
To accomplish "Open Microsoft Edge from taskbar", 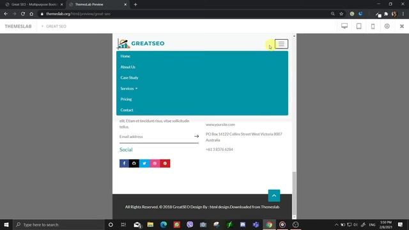I will 164,224.
